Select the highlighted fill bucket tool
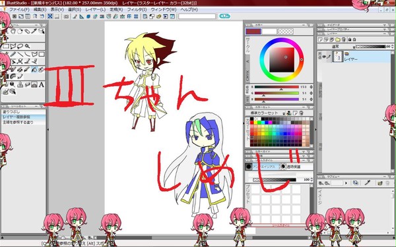The height and width of the screenshot is (247, 396). pos(34,69)
